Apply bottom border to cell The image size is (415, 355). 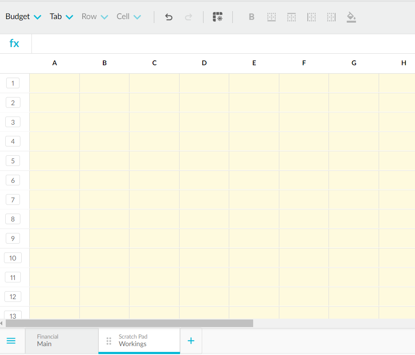(x=271, y=17)
